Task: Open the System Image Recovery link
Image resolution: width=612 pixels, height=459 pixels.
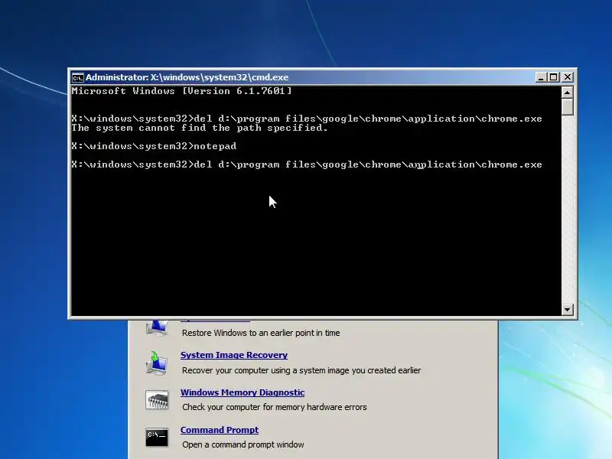Action: pyautogui.click(x=234, y=355)
